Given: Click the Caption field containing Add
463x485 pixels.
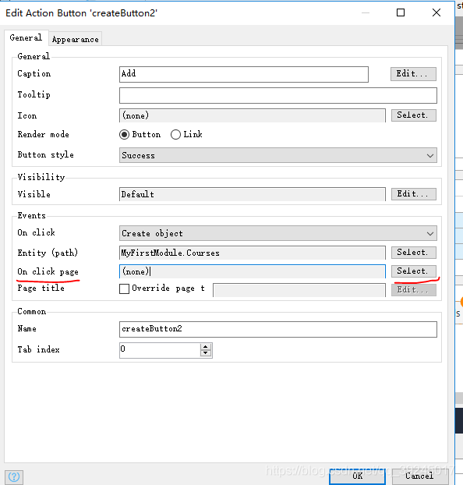Looking at the screenshot, I should coord(244,74).
